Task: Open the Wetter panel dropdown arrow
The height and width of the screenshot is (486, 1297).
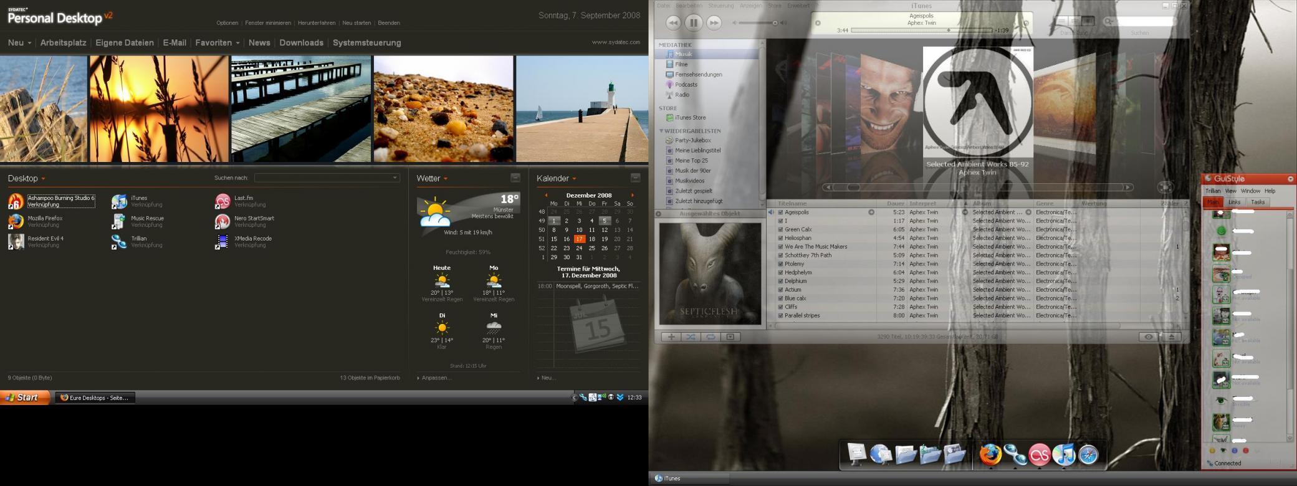Action: (446, 179)
